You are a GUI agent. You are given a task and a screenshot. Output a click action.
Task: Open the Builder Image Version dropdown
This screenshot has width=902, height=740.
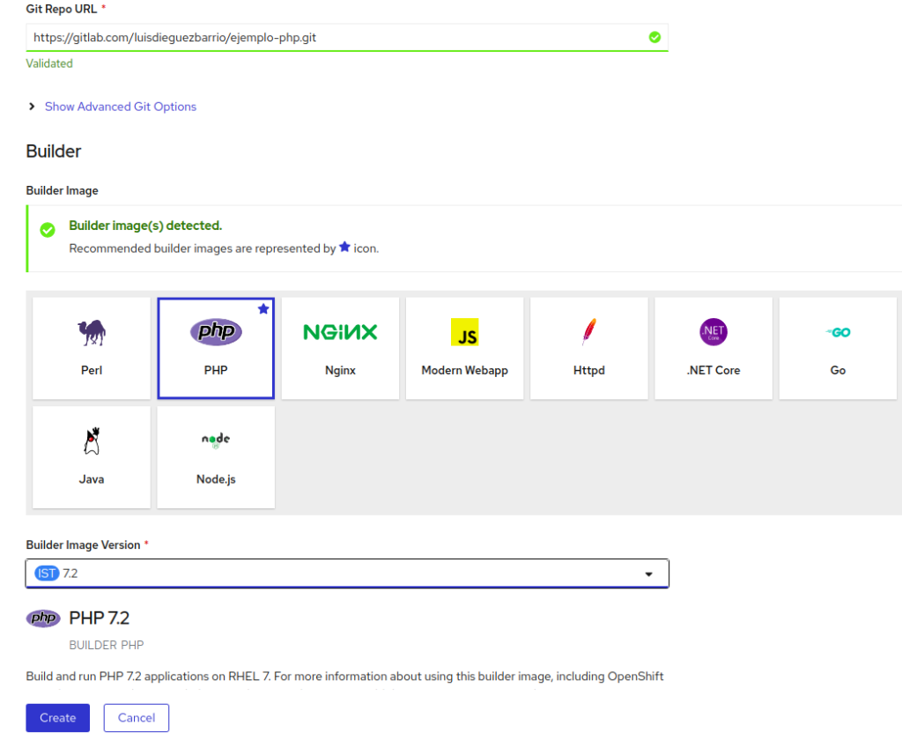tap(346, 573)
